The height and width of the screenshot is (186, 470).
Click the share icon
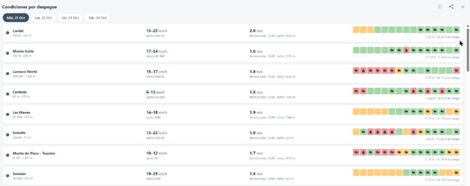tap(451, 6)
